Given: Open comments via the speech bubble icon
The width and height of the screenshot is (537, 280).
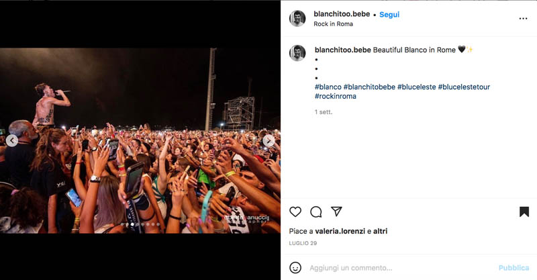Looking at the screenshot, I should pyautogui.click(x=315, y=212).
